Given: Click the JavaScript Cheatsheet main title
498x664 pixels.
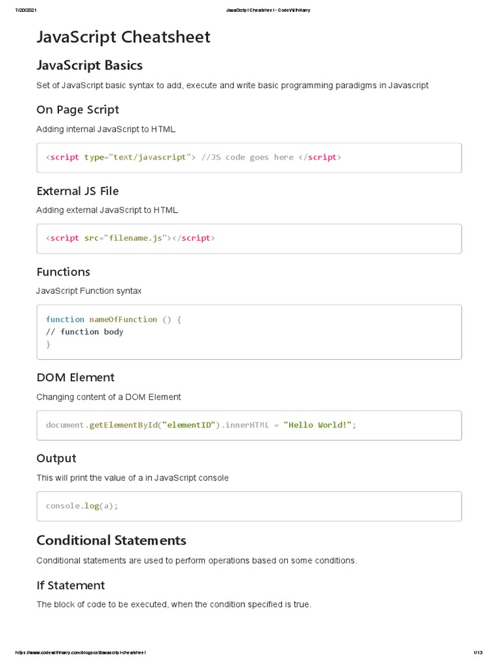Looking at the screenshot, I should [123, 37].
